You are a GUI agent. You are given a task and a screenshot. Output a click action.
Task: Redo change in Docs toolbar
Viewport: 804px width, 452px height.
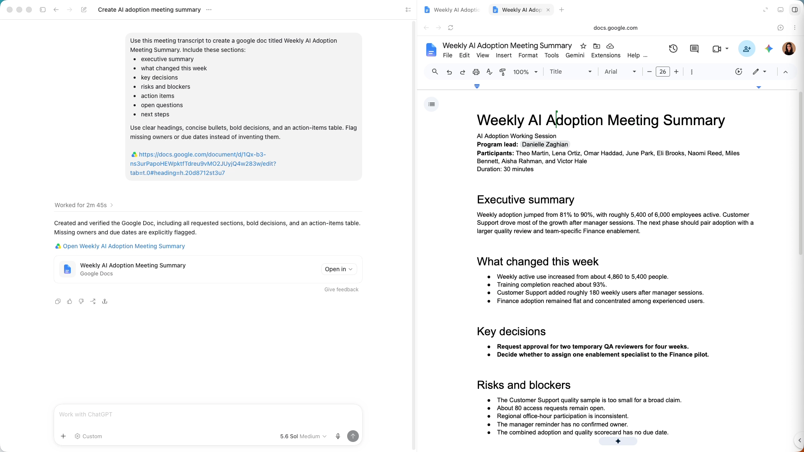[x=463, y=72]
